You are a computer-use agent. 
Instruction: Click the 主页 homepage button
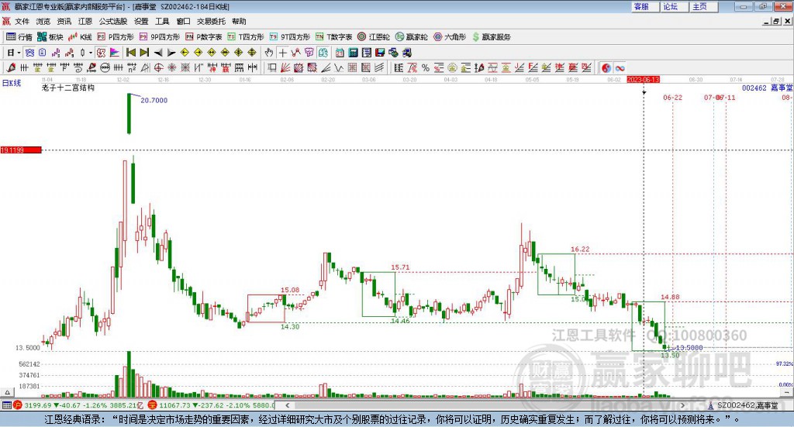click(703, 6)
